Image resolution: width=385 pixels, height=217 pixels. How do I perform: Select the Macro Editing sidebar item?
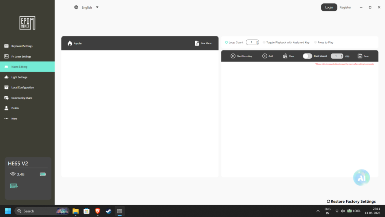click(x=27, y=67)
